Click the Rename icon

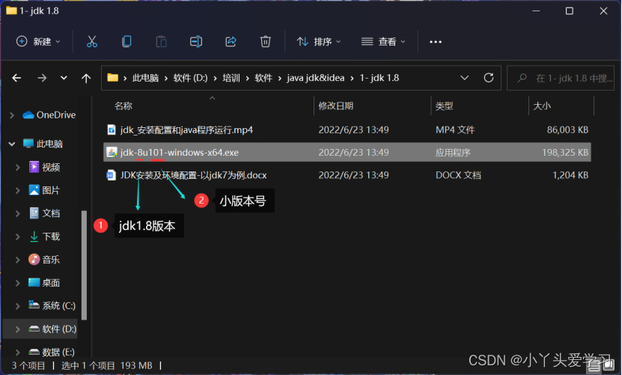point(196,42)
